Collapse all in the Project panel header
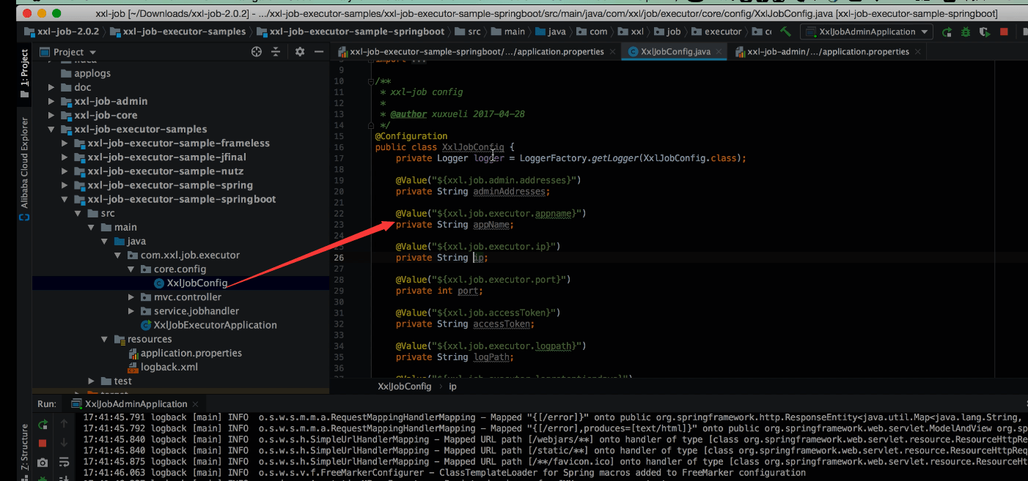1028x481 pixels. [x=276, y=52]
